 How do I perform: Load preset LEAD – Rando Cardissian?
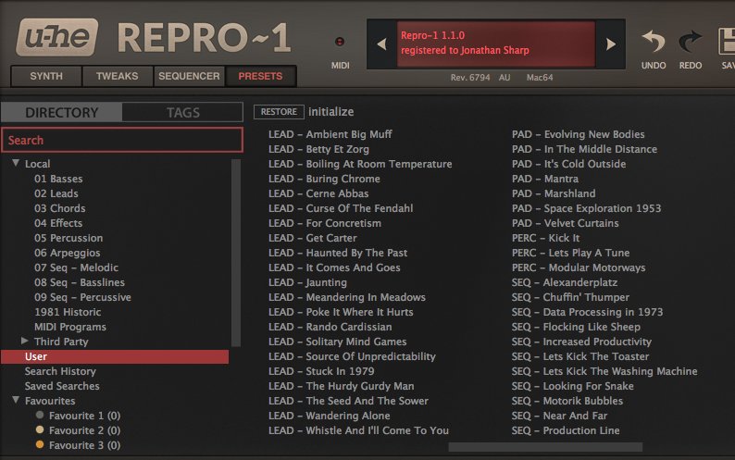click(x=330, y=327)
